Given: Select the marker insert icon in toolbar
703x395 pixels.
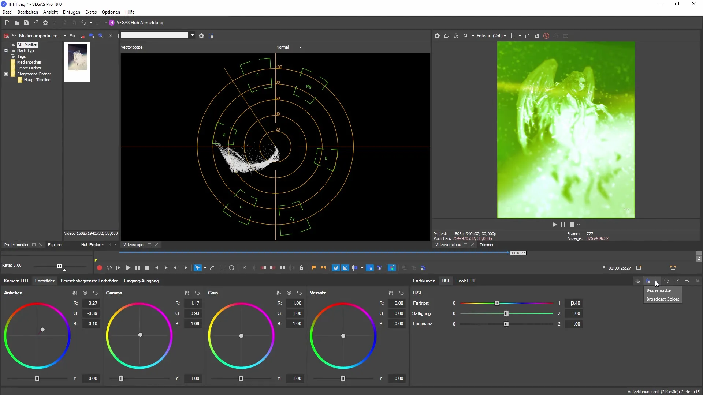Looking at the screenshot, I should click(x=313, y=268).
